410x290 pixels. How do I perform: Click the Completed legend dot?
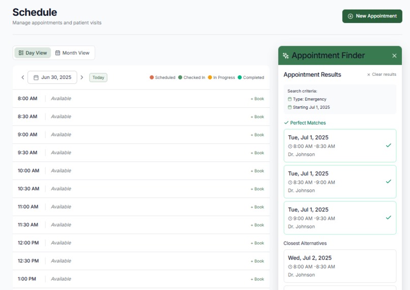(240, 77)
